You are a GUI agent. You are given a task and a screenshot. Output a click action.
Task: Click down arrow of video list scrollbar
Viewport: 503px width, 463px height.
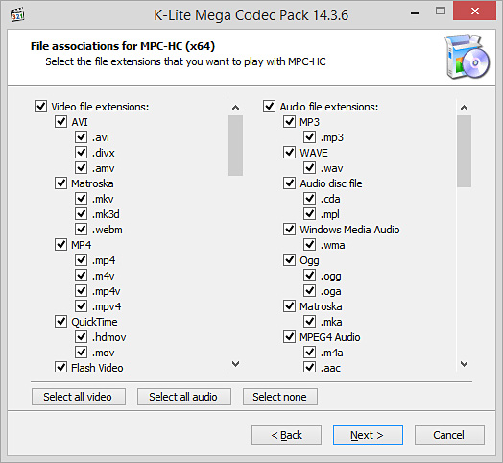pyautogui.click(x=236, y=364)
